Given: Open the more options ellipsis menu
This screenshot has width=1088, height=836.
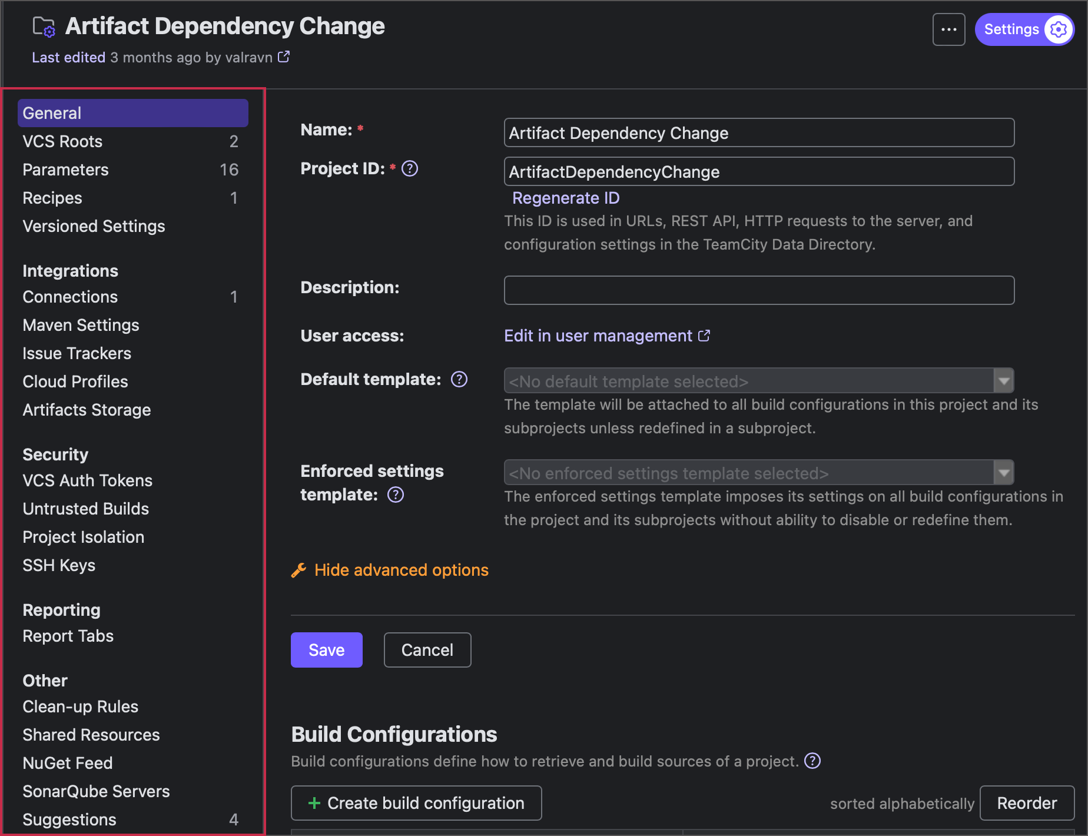Looking at the screenshot, I should [948, 29].
